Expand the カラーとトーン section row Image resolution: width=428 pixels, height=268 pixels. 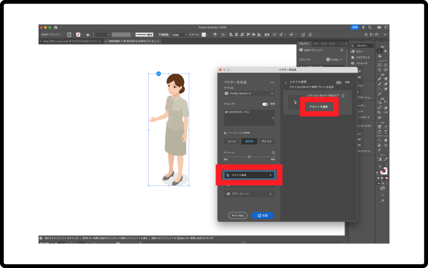click(249, 193)
